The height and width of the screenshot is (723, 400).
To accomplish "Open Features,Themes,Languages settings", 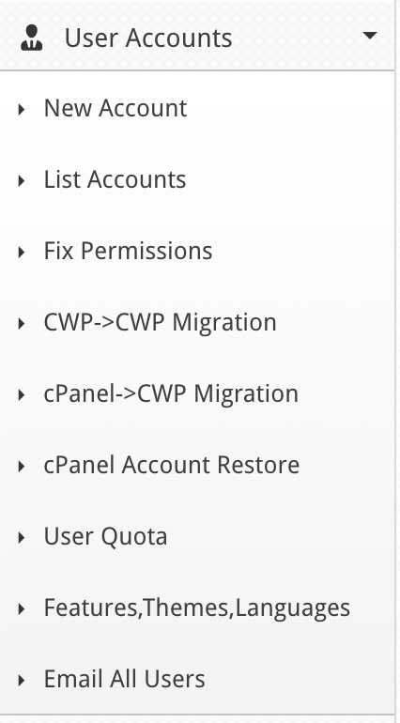I will point(197,608).
